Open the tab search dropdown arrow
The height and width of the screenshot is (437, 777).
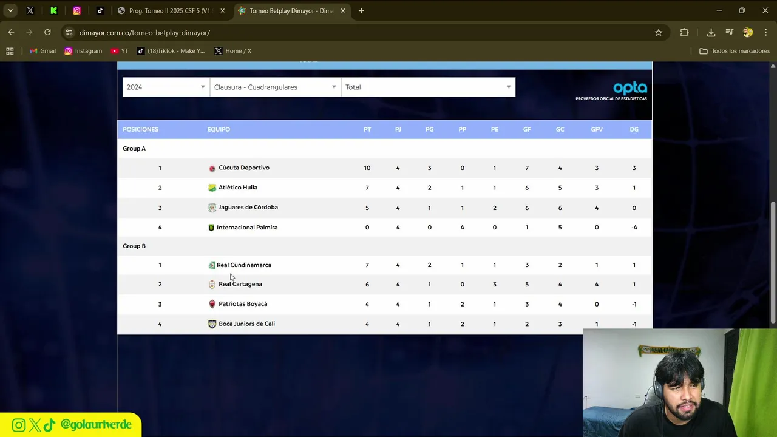(10, 10)
